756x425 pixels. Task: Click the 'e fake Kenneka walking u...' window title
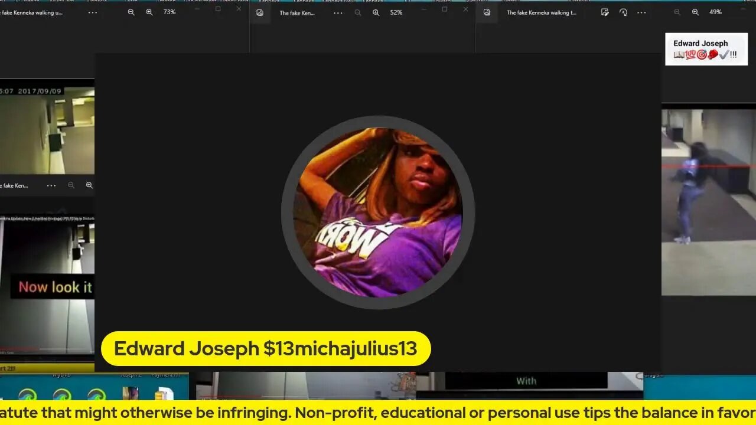coord(31,12)
